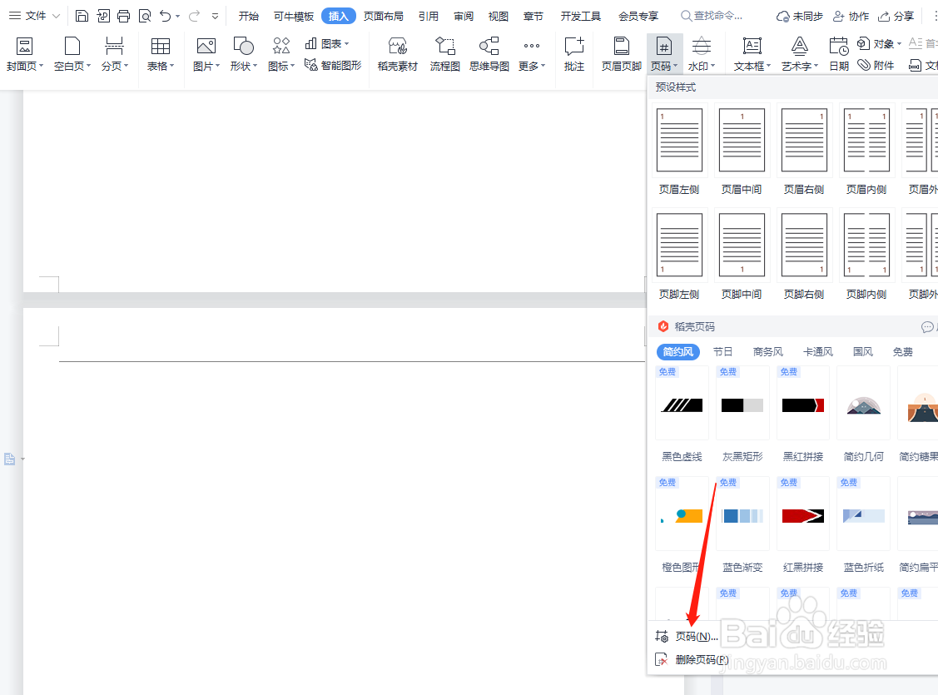Choose the 页脚左侧 preset style

[679, 255]
